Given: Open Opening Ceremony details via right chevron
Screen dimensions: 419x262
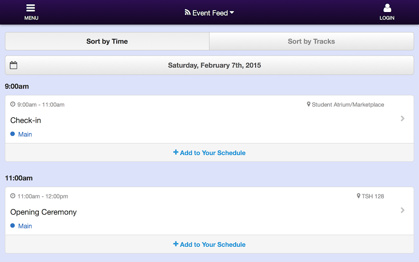Looking at the screenshot, I should click(402, 210).
